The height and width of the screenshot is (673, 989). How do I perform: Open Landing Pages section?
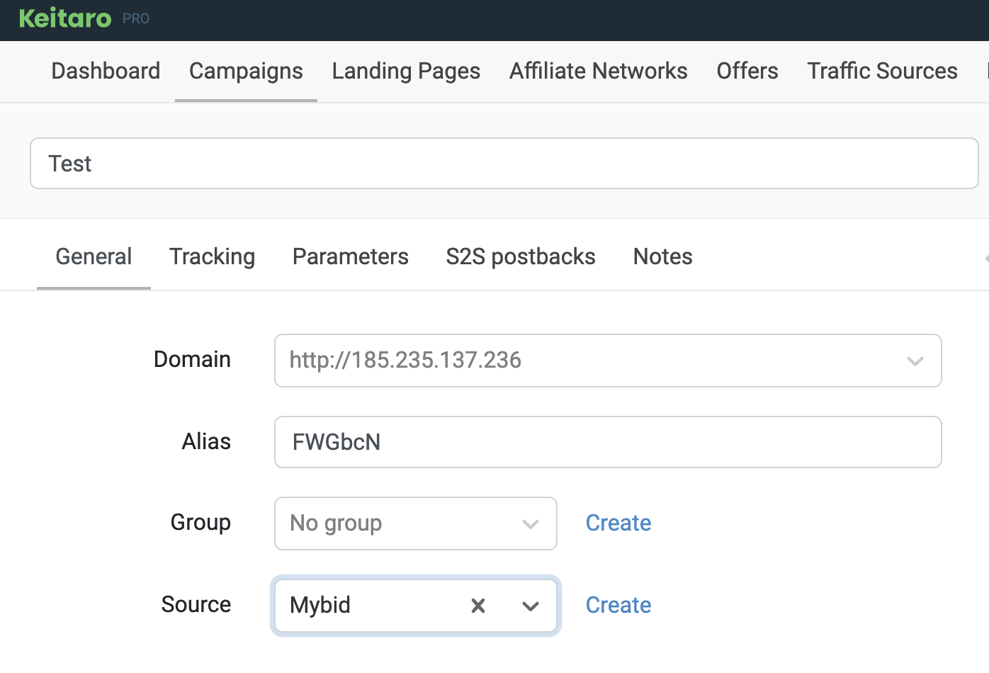click(x=406, y=71)
